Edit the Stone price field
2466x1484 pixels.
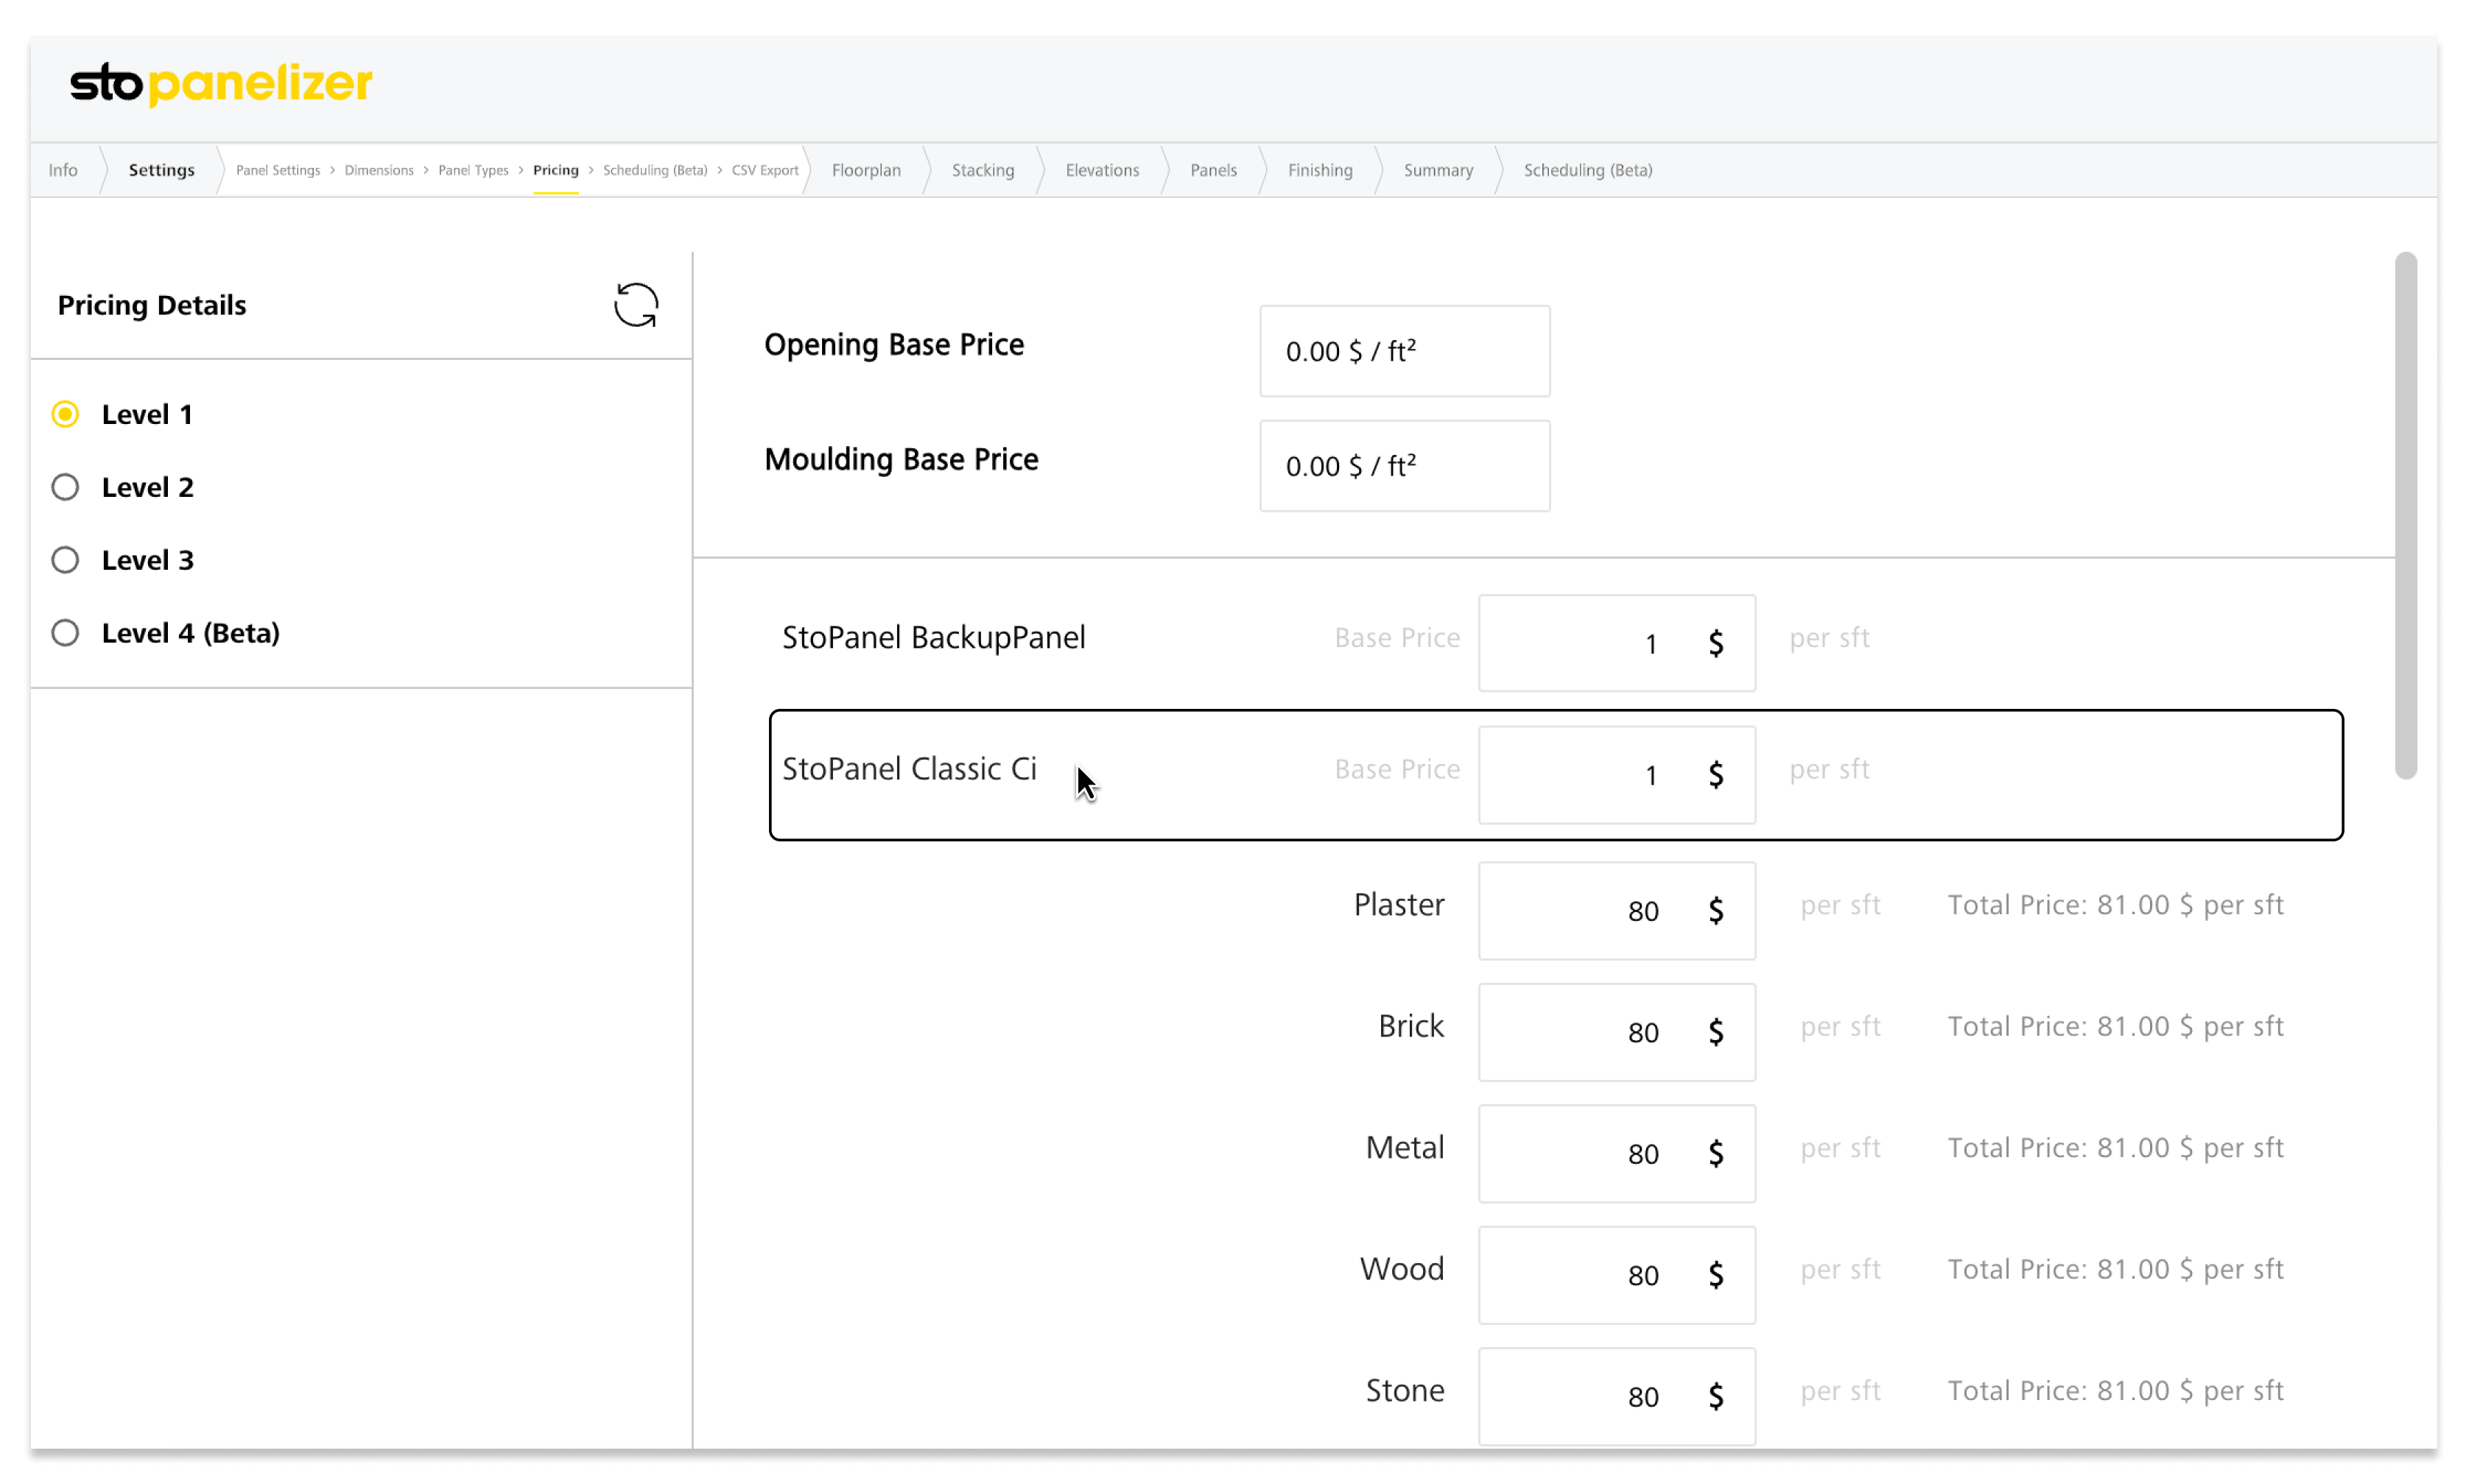tap(1616, 1396)
